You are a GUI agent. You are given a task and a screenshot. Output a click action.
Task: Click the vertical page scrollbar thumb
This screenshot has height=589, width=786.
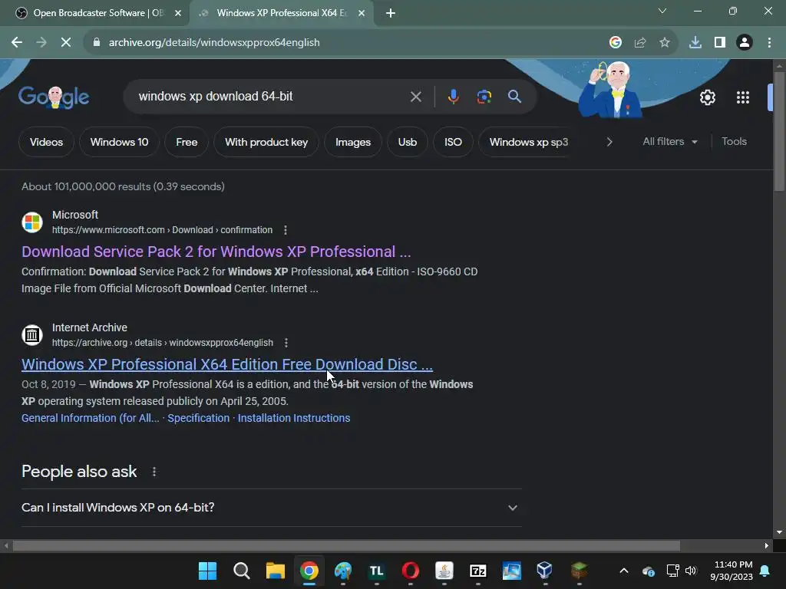coord(778,131)
